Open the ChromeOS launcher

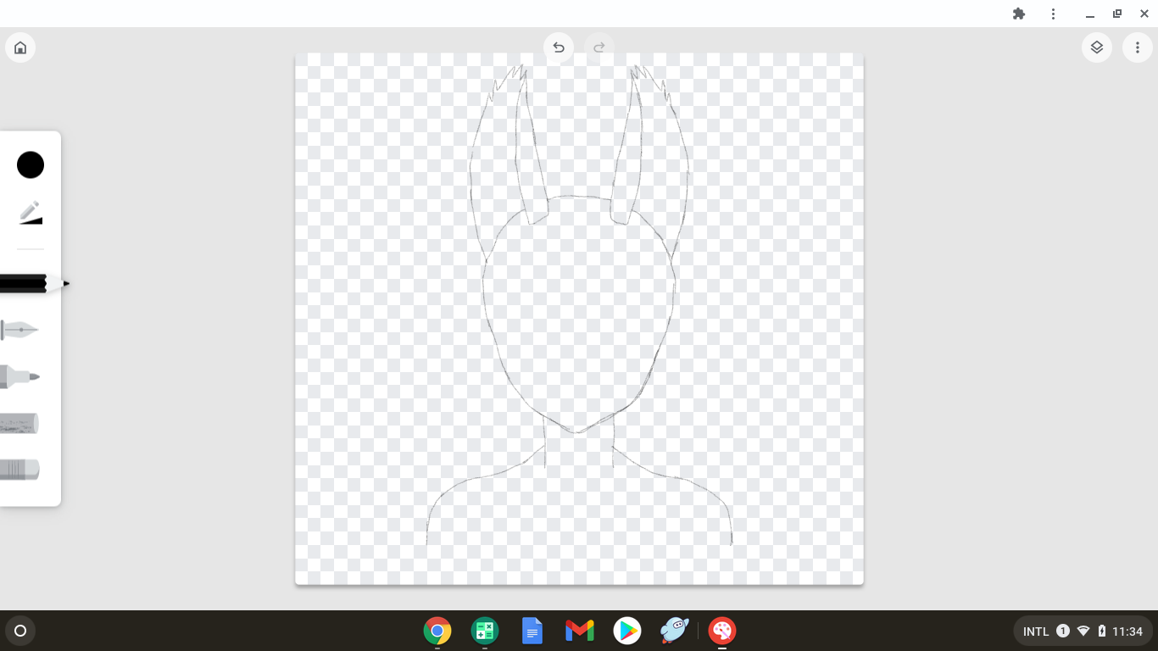tap(20, 631)
